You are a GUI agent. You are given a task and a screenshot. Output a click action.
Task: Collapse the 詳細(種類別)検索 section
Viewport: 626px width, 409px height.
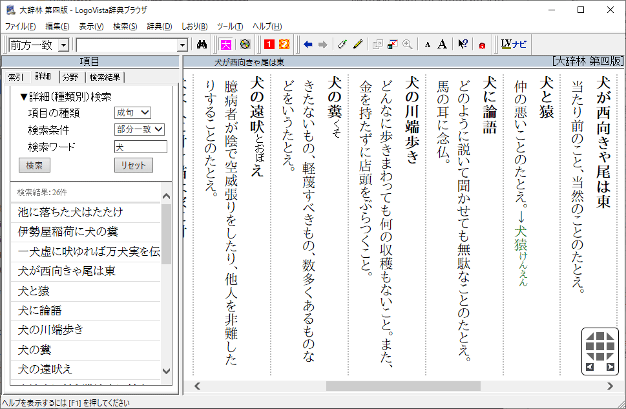23,97
